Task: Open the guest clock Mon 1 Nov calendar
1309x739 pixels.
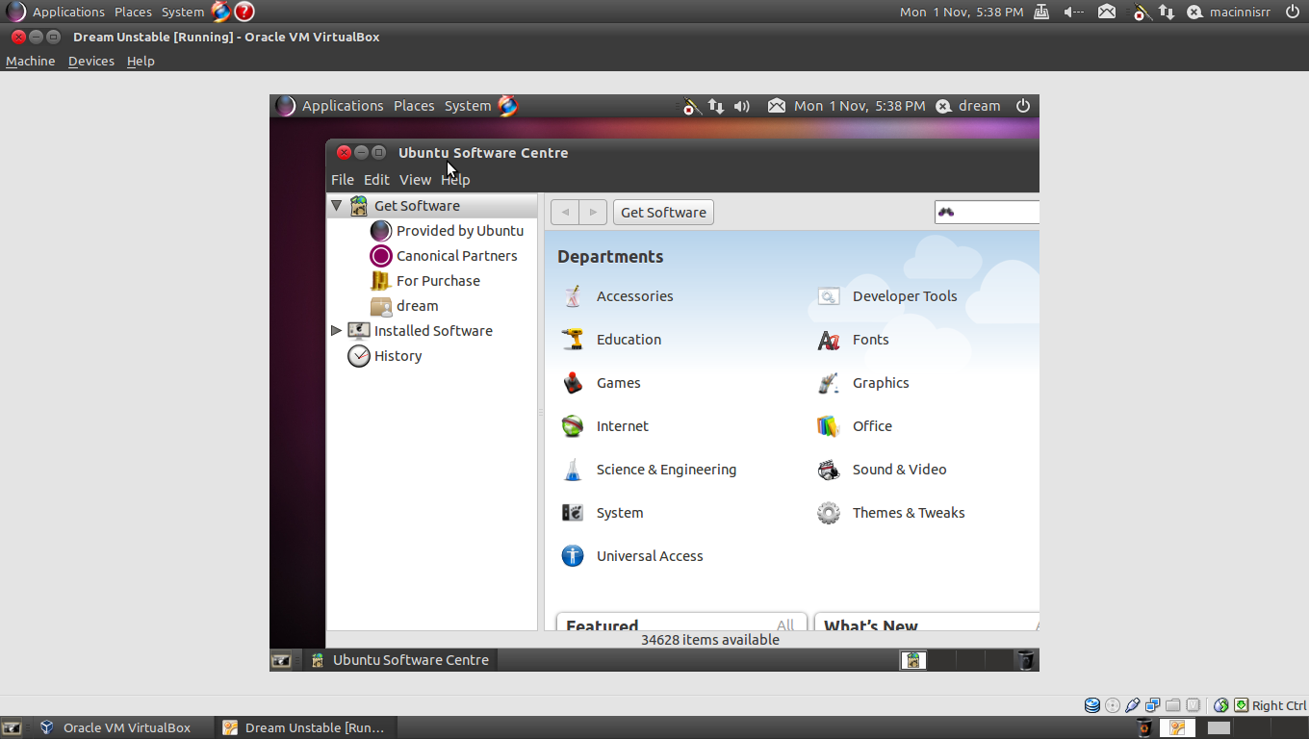Action: click(860, 106)
